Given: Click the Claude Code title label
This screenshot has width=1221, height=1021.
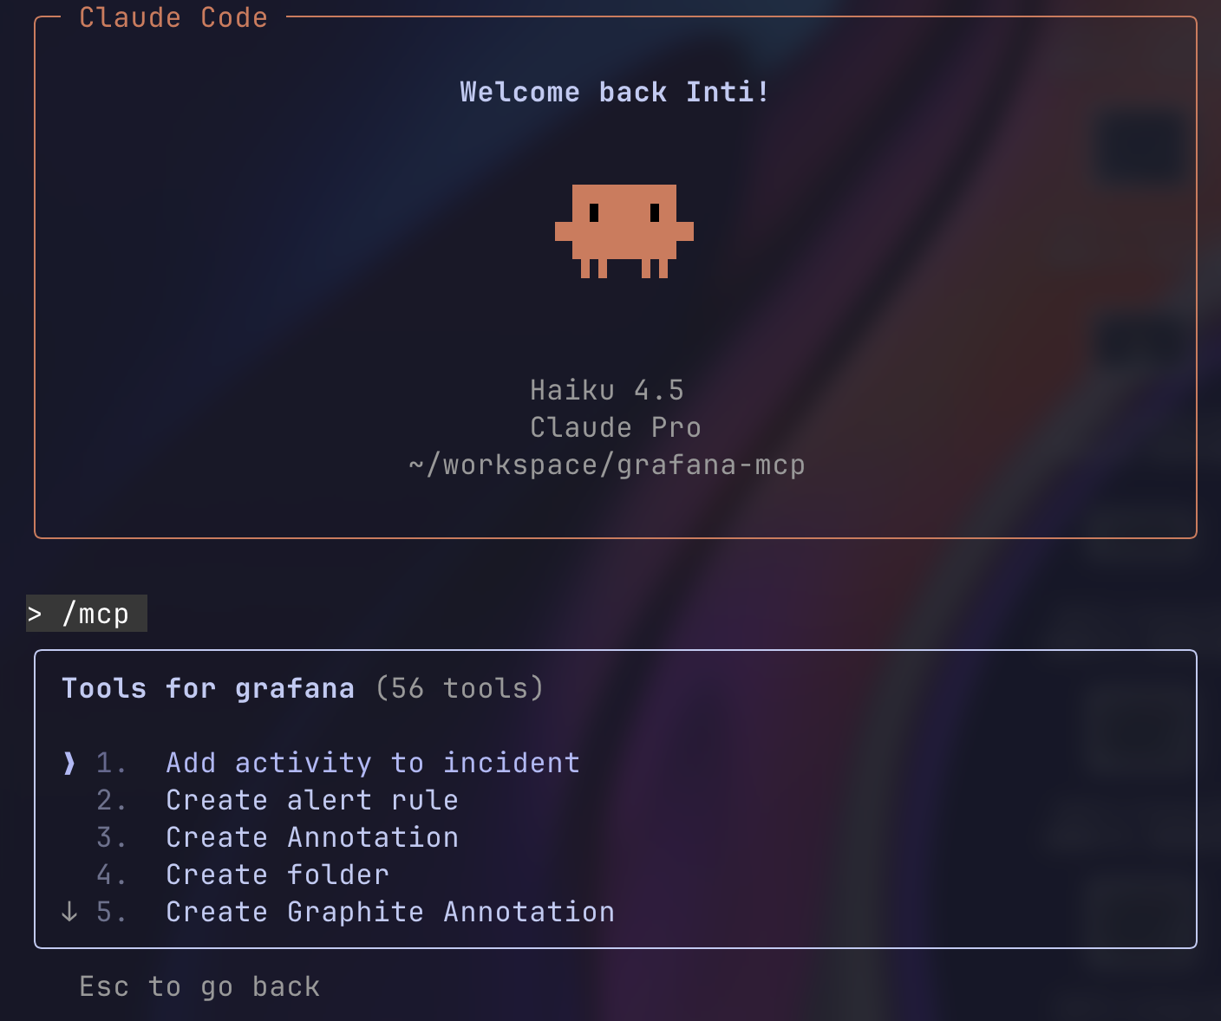Looking at the screenshot, I should (173, 17).
